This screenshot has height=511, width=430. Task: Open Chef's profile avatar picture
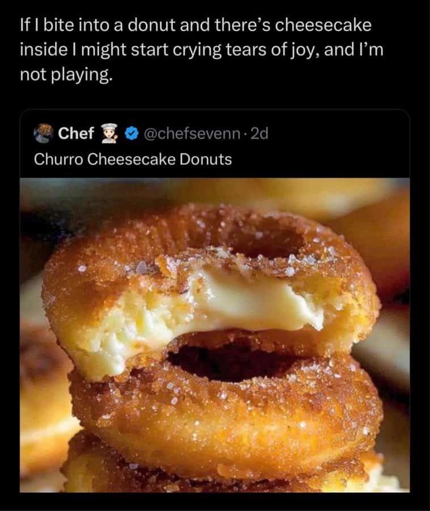click(x=43, y=133)
